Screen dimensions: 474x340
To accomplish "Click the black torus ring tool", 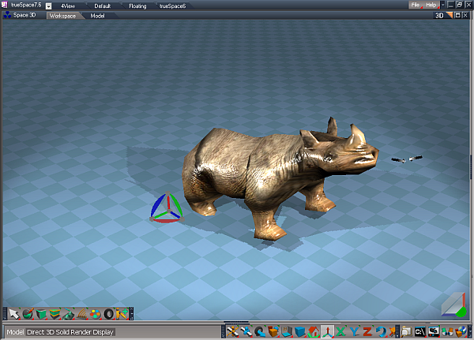I will point(108,314).
